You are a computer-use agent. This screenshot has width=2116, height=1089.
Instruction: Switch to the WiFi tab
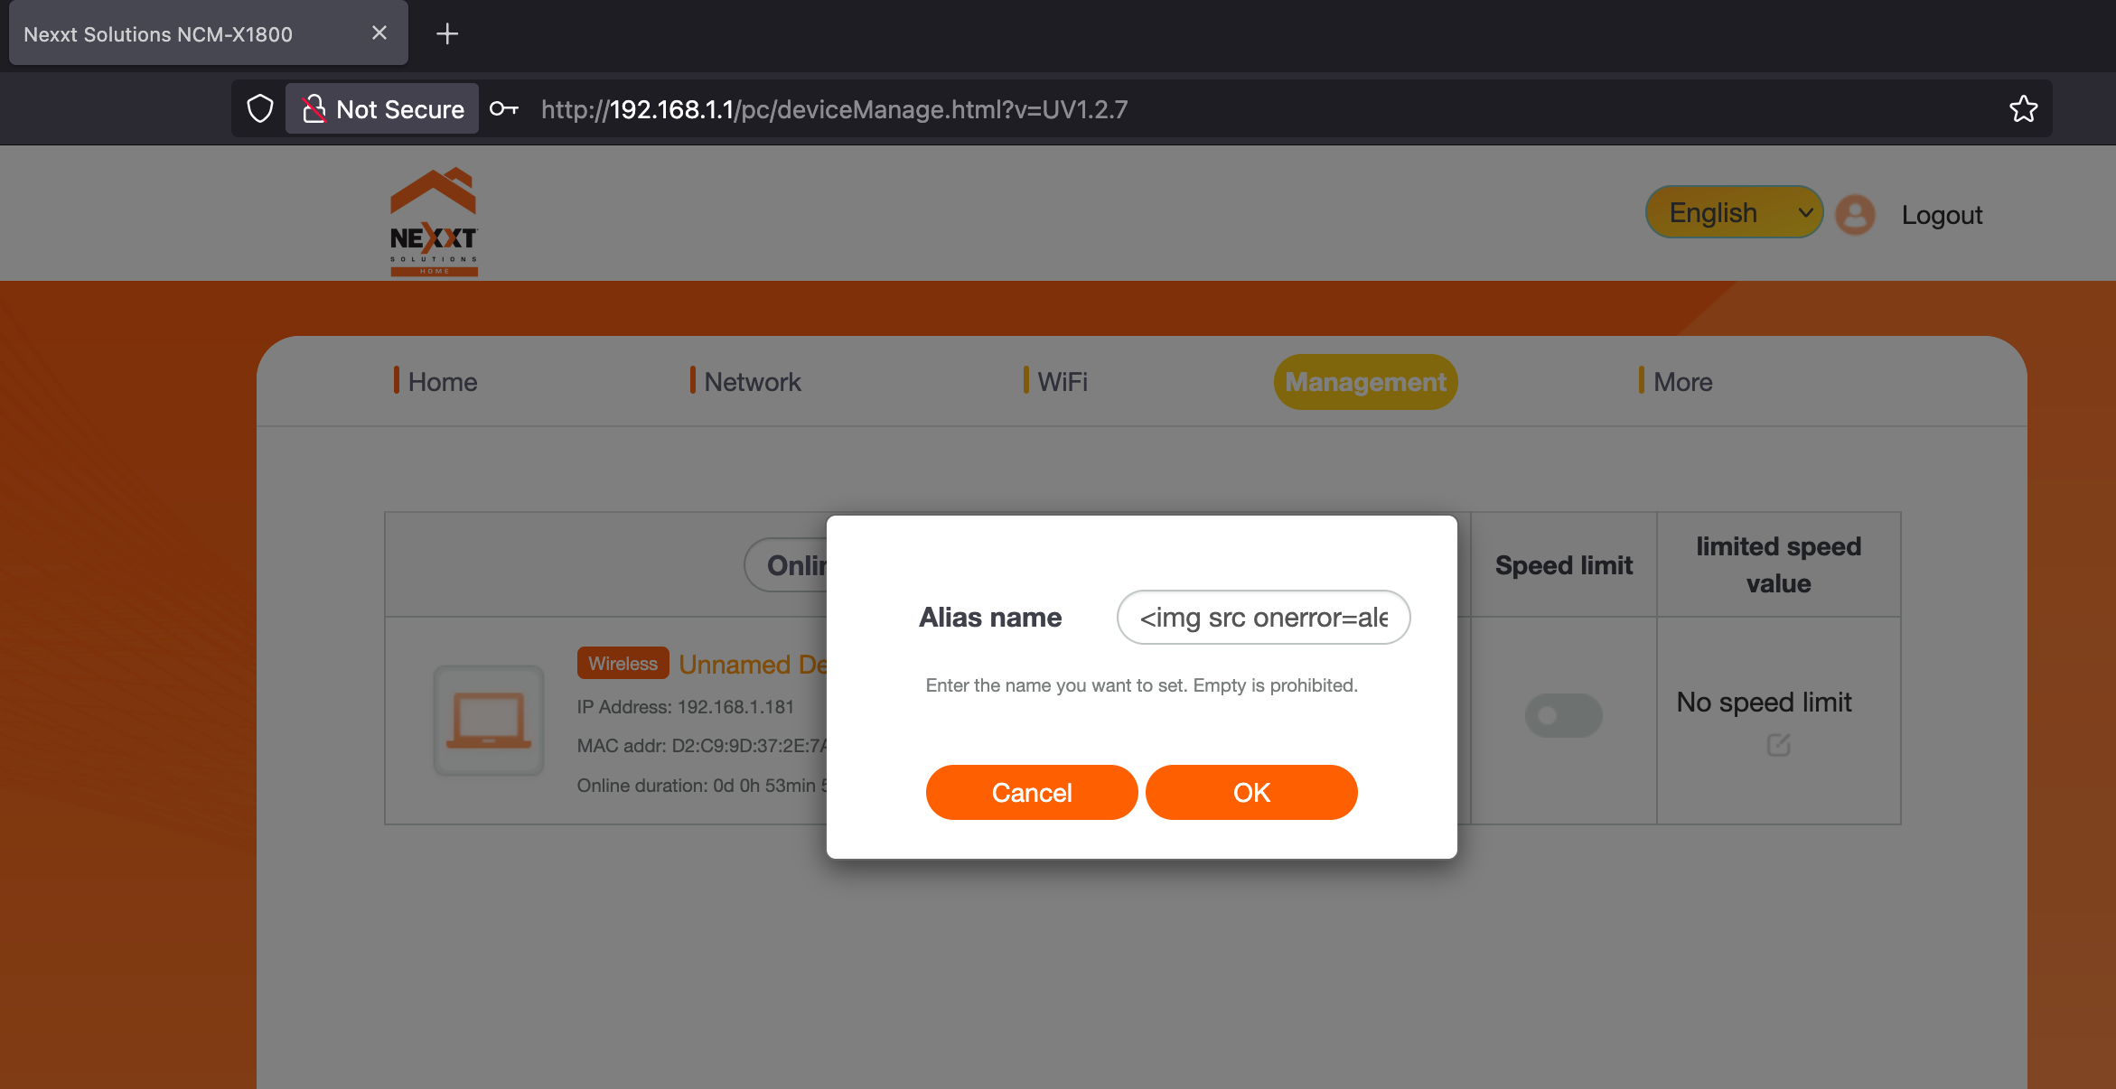[x=1055, y=382]
